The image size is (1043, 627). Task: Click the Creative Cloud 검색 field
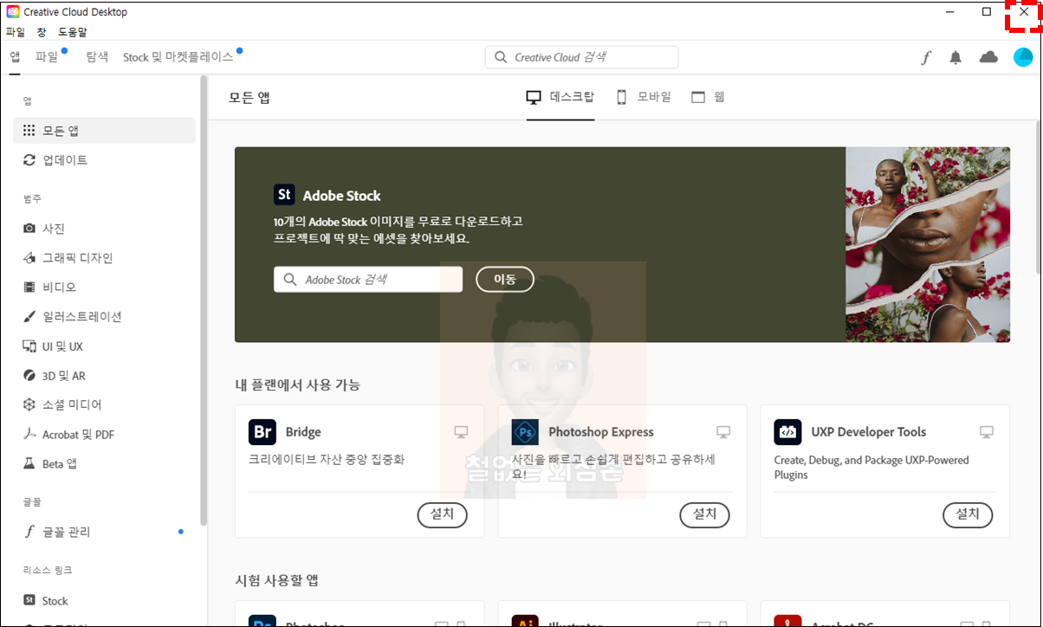(581, 57)
